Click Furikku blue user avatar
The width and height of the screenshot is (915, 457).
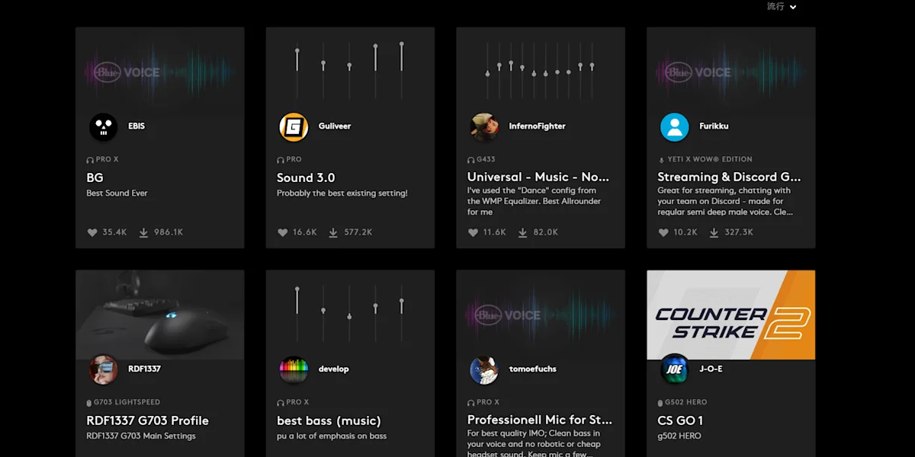674,126
